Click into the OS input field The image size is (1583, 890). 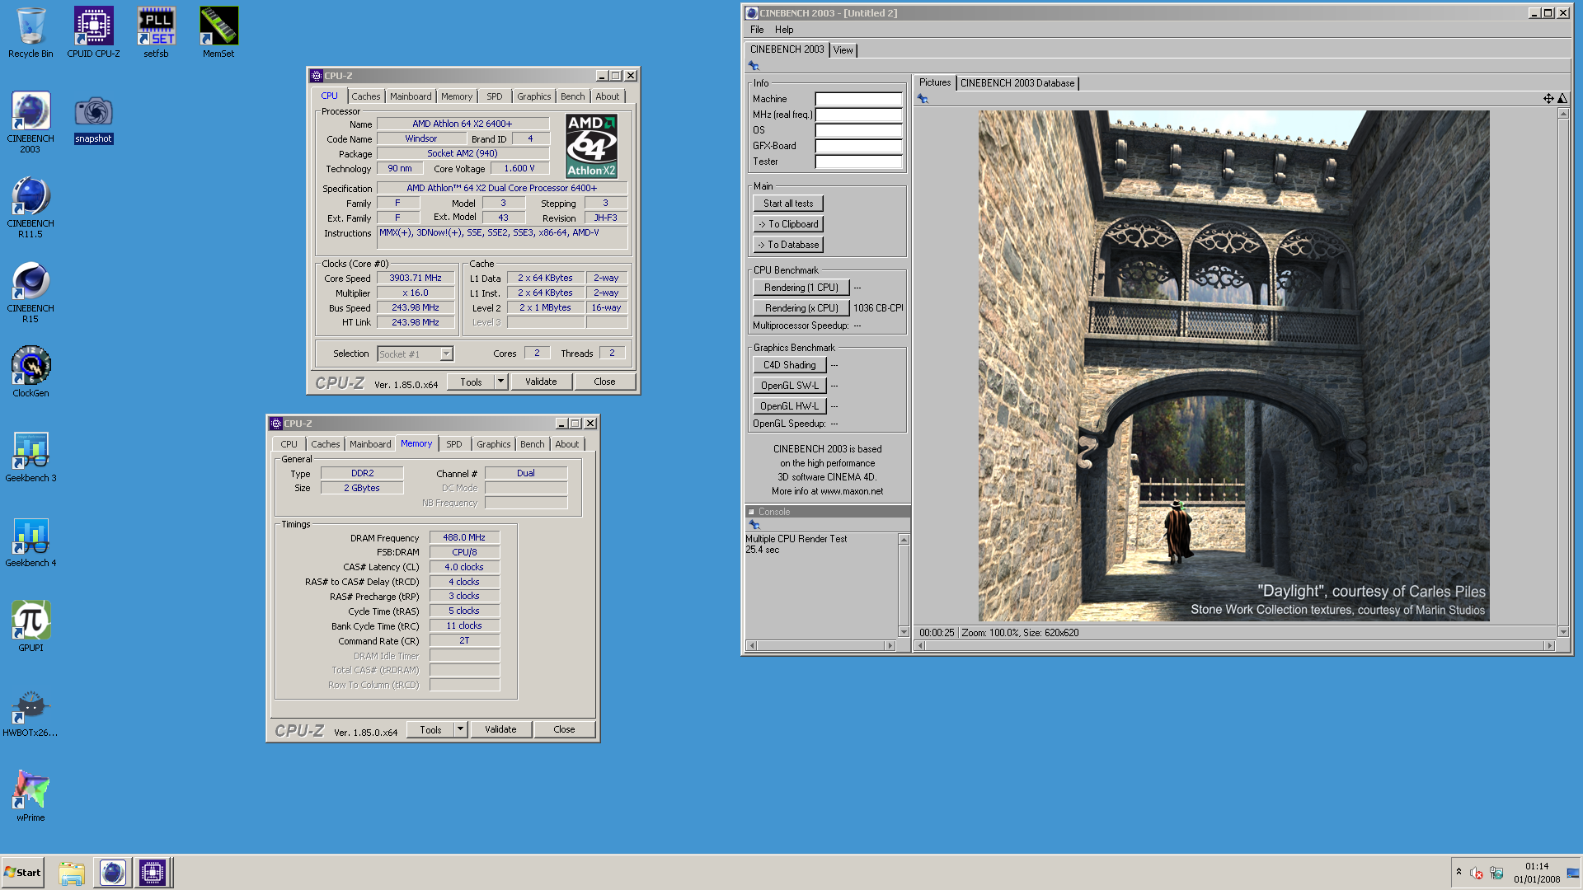tap(858, 130)
